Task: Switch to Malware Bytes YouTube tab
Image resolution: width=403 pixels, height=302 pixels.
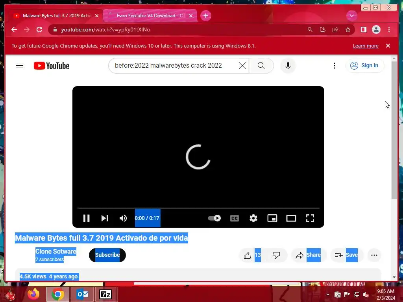Action: click(x=56, y=16)
